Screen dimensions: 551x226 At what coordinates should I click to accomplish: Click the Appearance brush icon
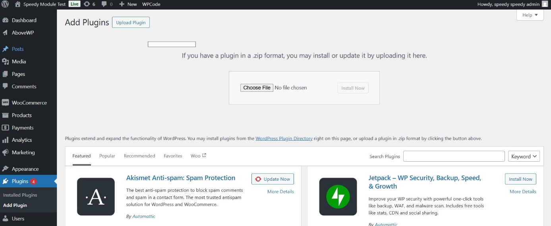pyautogui.click(x=5, y=169)
